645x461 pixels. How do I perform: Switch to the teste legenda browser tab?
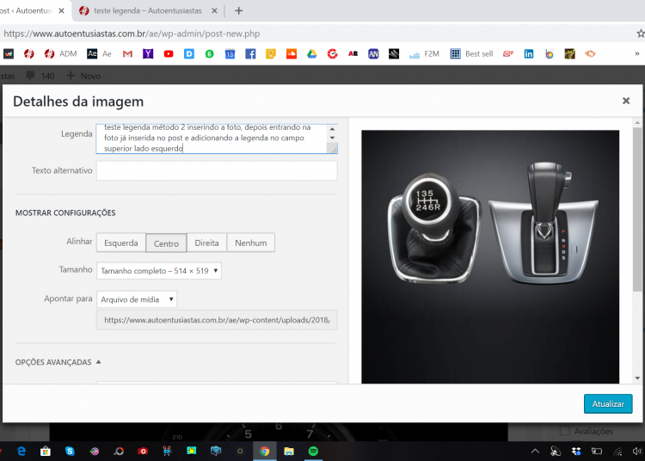click(146, 10)
